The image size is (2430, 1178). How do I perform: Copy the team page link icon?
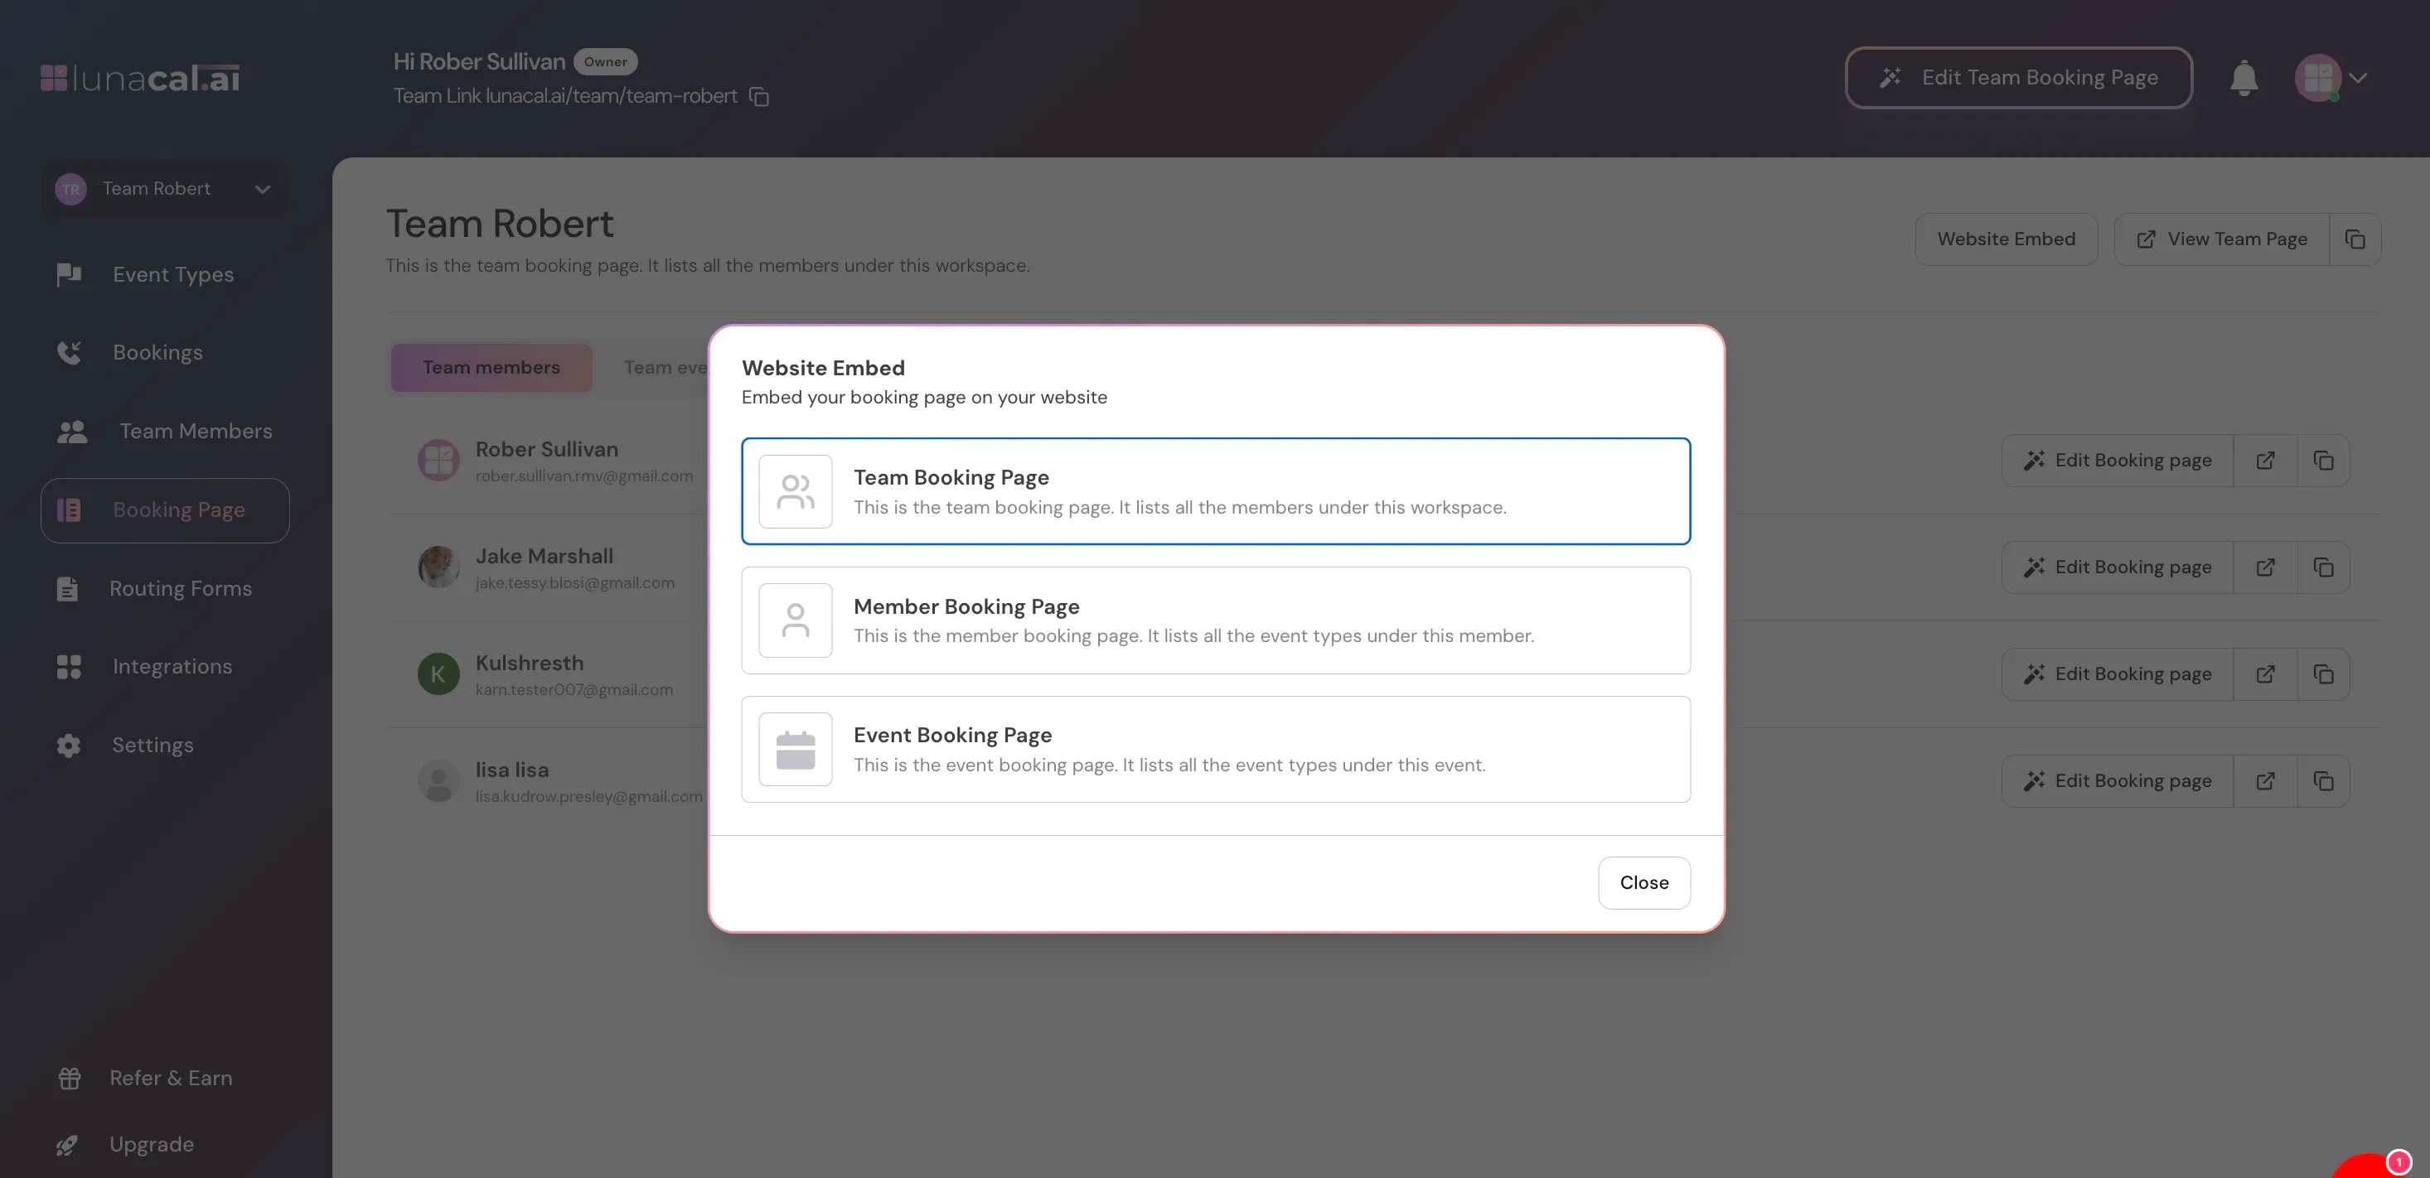tap(2355, 239)
